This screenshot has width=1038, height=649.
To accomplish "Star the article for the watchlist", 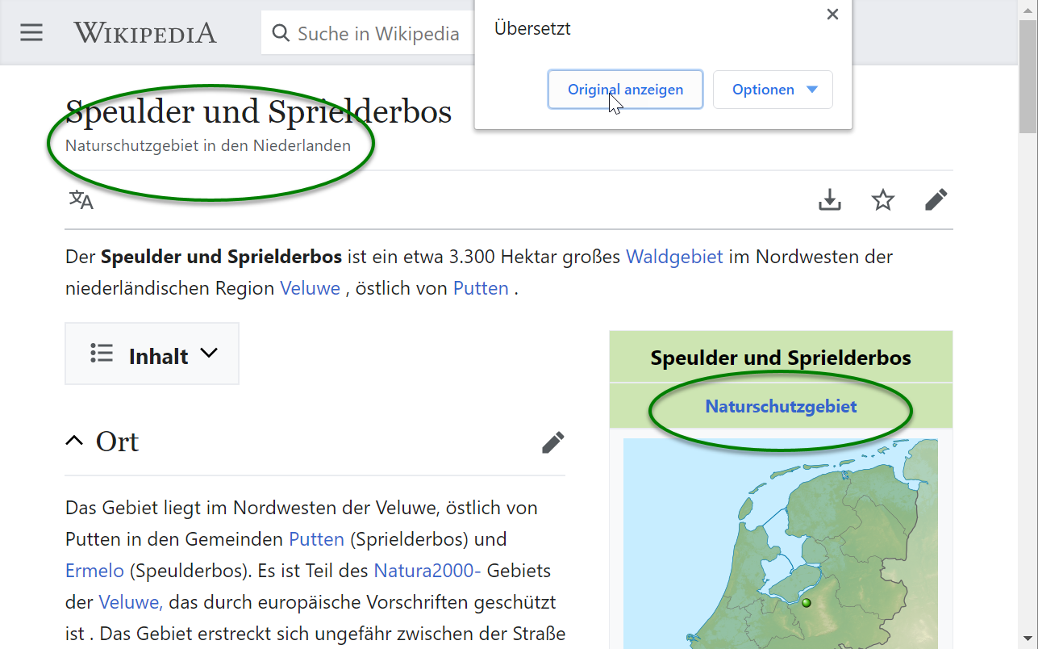I will point(882,199).
